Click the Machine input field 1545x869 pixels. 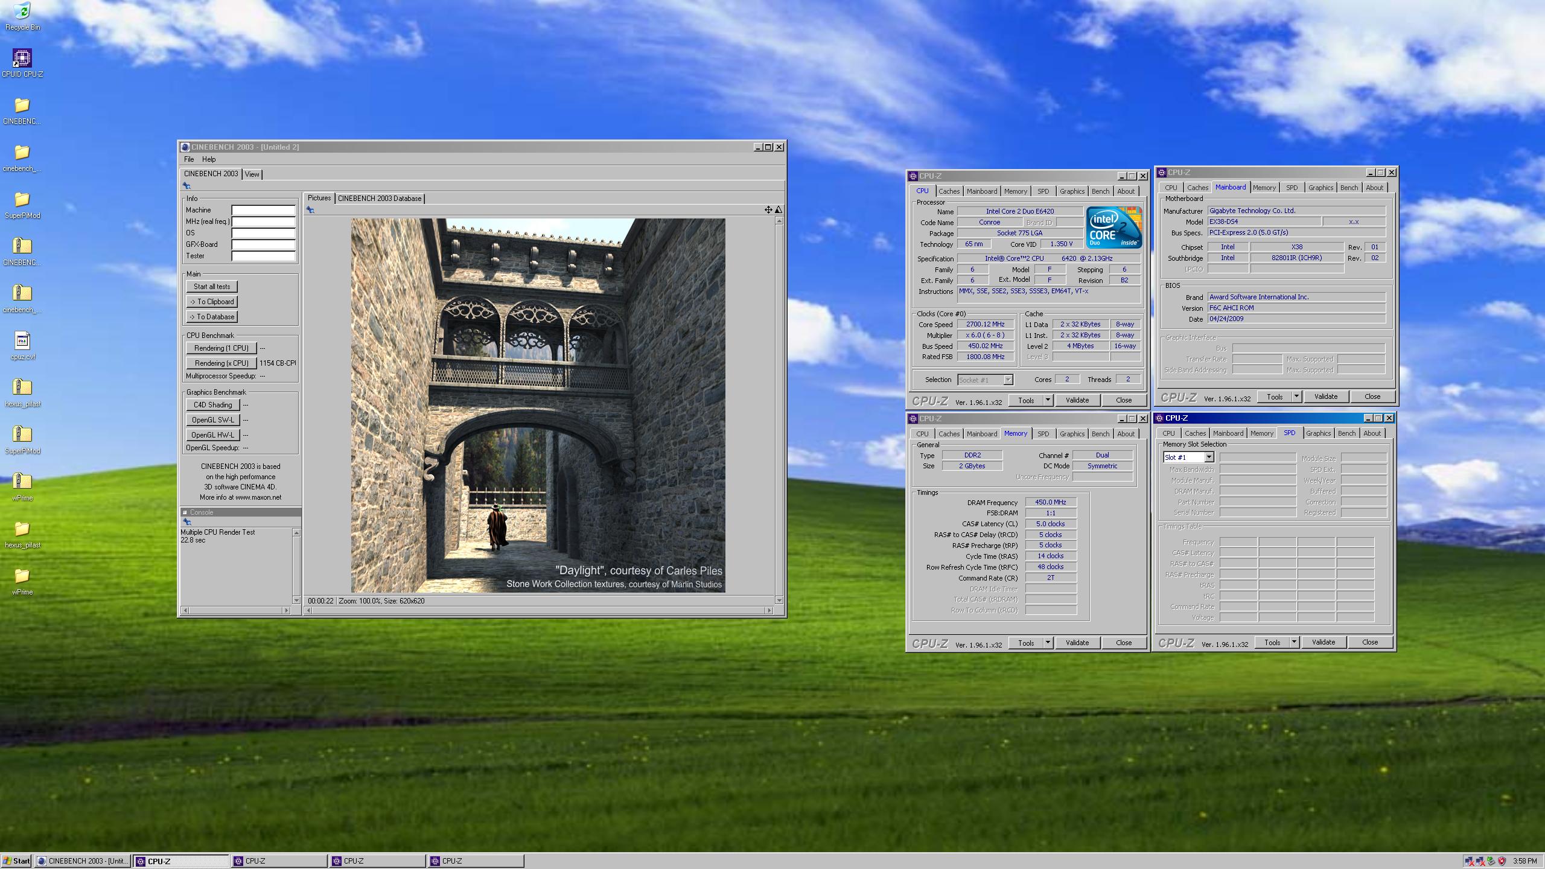[x=263, y=210]
